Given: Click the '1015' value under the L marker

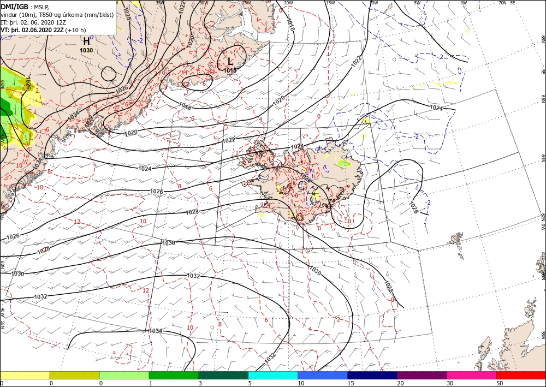Looking at the screenshot, I should [x=230, y=70].
